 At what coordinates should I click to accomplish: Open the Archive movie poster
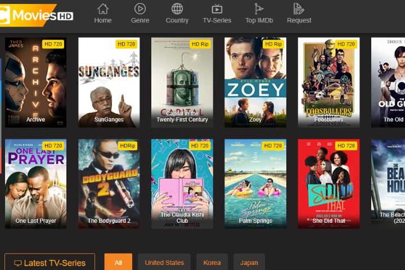point(35,83)
